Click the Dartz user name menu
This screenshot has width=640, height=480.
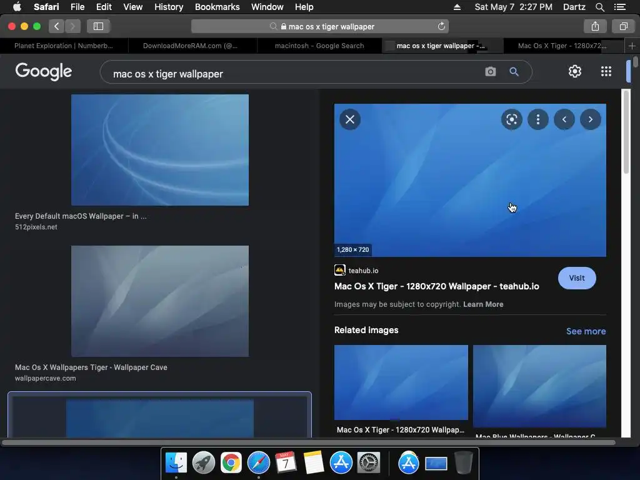click(574, 7)
